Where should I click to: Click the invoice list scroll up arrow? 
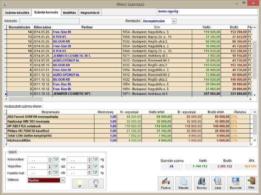click(x=254, y=27)
